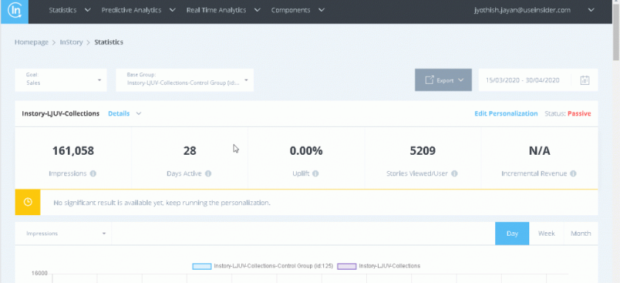Image resolution: width=620 pixels, height=283 pixels.
Task: Click the Edit Personalization link
Action: coord(506,113)
